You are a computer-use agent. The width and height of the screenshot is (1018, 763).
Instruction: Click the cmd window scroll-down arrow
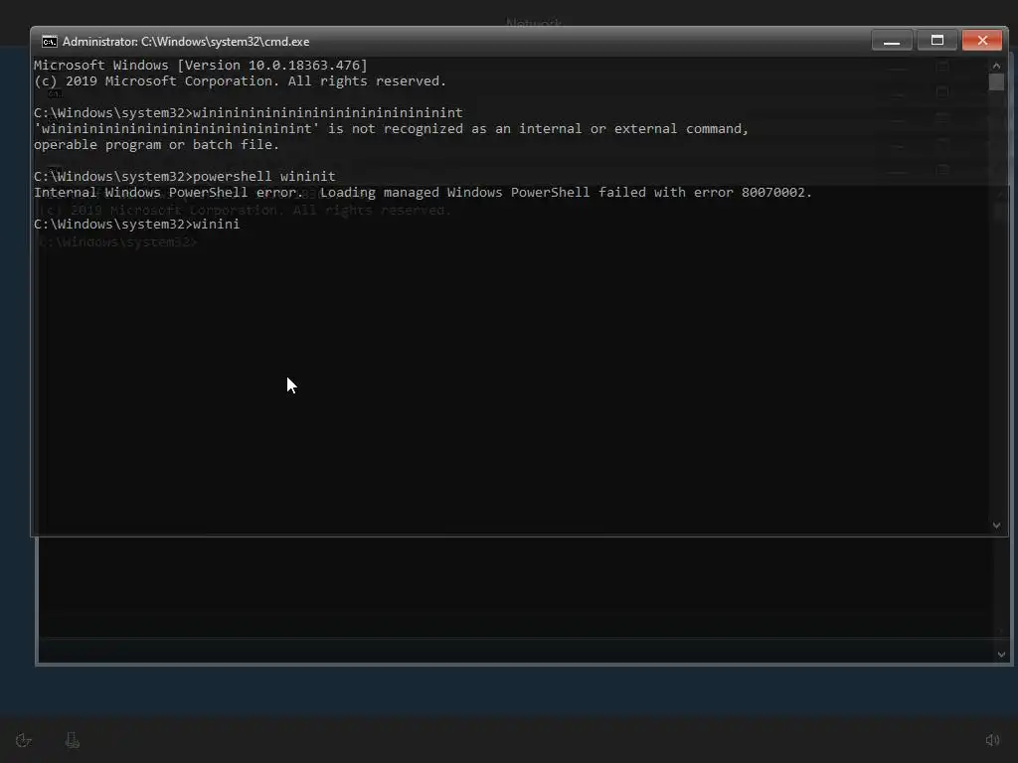996,525
